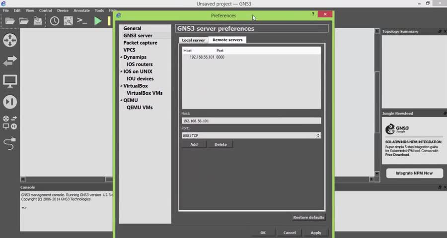Image resolution: width=447 pixels, height=238 pixels.
Task: Browse end devices monitor icon
Action: click(10, 81)
